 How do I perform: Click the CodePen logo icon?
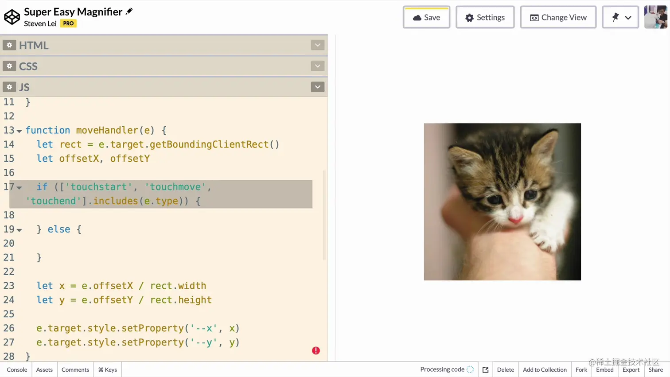pos(12,17)
